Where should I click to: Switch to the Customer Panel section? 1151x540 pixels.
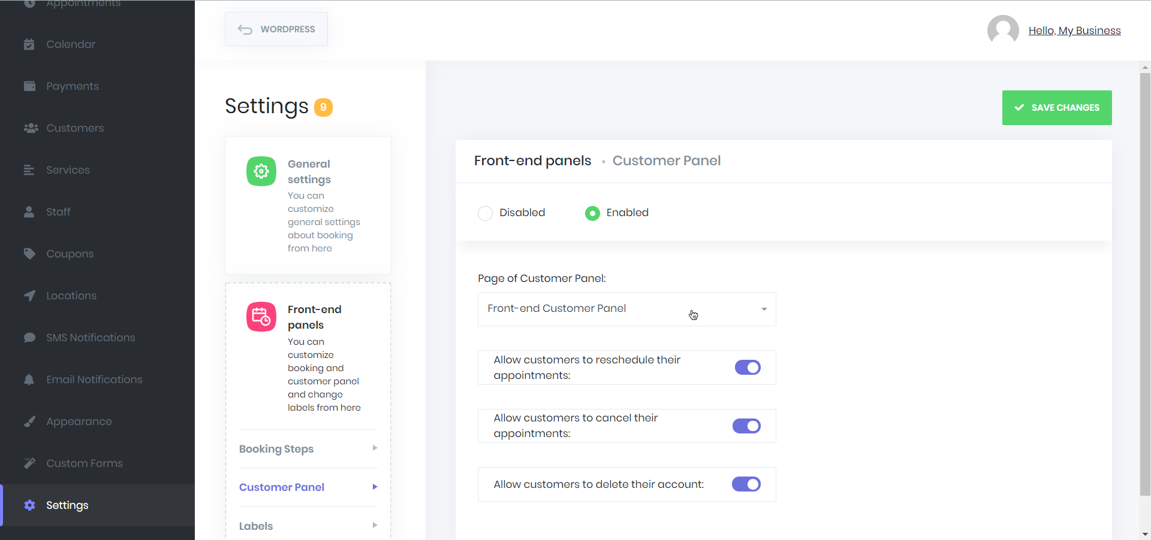click(282, 487)
